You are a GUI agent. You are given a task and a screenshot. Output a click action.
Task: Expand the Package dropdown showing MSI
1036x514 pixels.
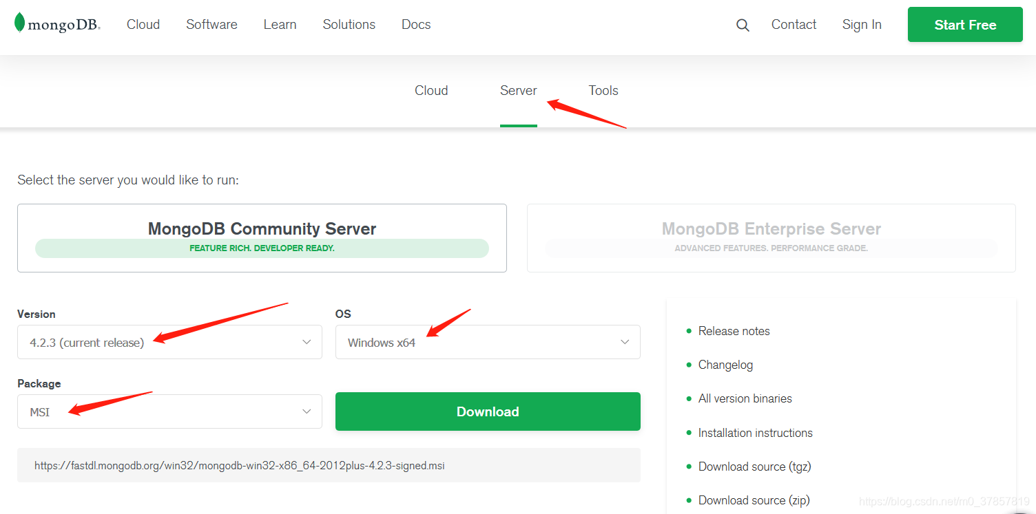tap(169, 411)
